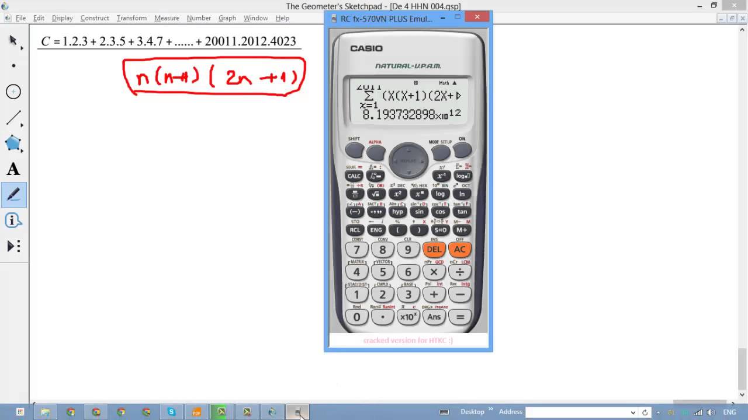Click the cos key
Image resolution: width=748 pixels, height=420 pixels.
click(441, 212)
